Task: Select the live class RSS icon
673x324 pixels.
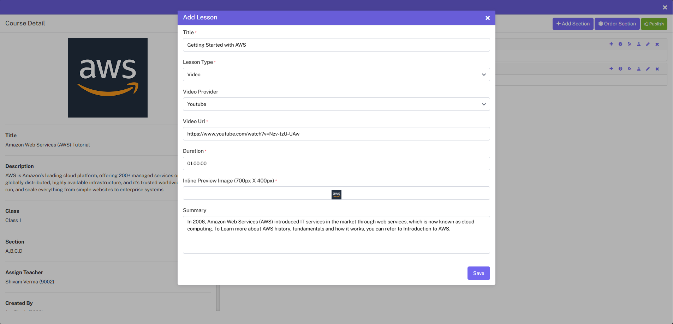Action: coord(630,44)
